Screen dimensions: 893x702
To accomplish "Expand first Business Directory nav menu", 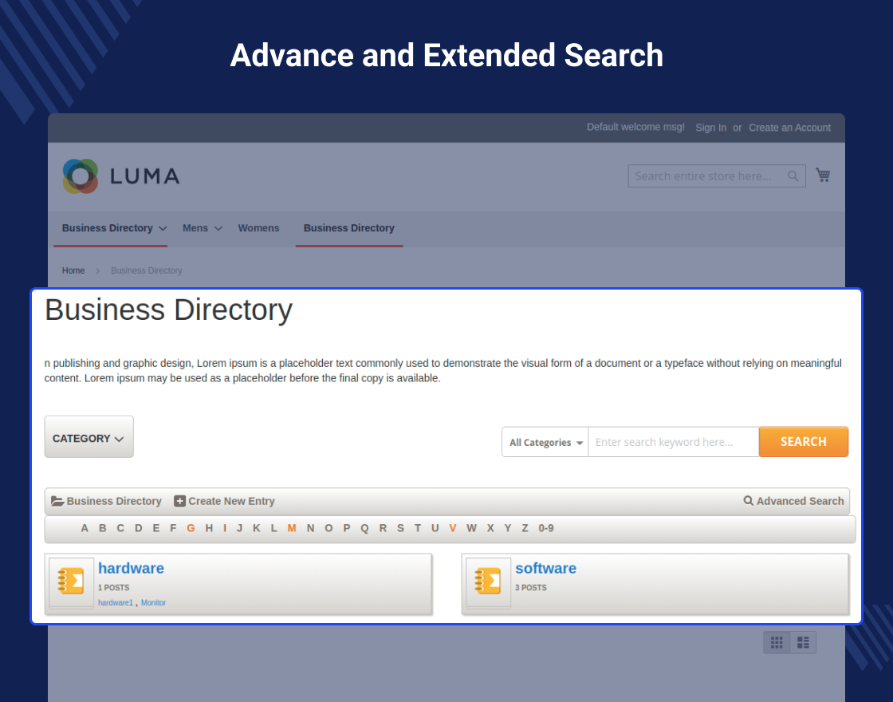I will 114,228.
